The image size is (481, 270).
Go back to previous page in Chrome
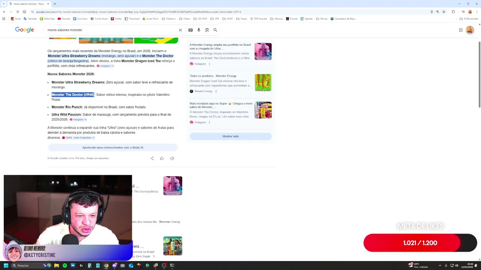(4, 12)
